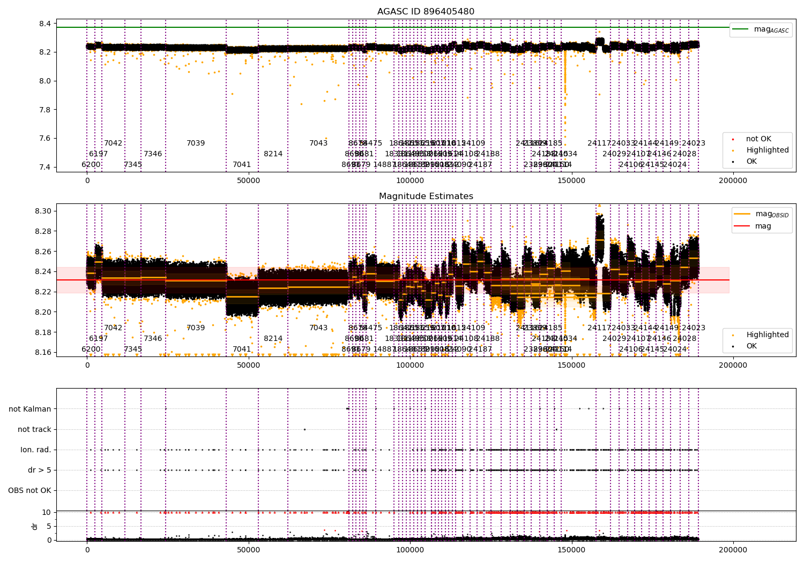This screenshot has width=804, height=562.
Task: Click obsid label '7346' in the top plot
Action: tap(153, 154)
